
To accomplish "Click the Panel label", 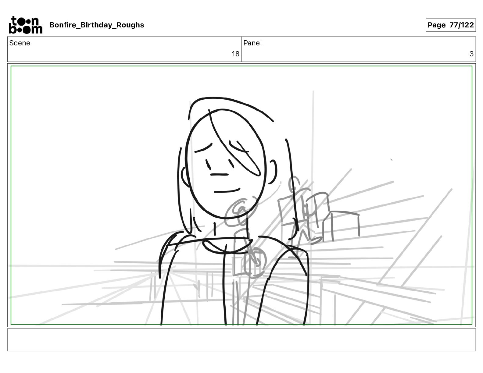I will point(252,43).
